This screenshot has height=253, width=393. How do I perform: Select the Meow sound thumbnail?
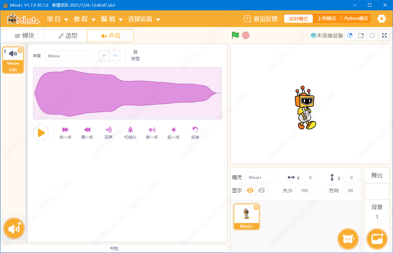coord(13,60)
